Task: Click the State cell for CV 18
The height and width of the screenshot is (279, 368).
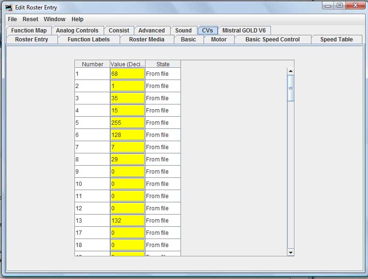Action: [163, 245]
